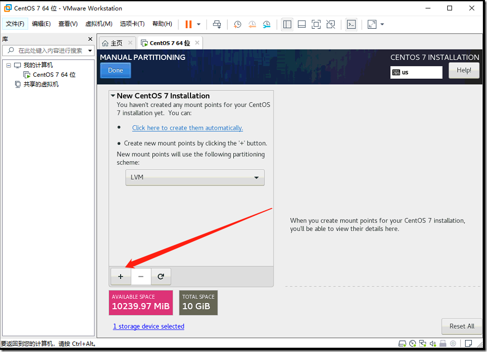This screenshot has width=487, height=352.
Task: Toggle the thumbnail bar view icon
Action: [x=302, y=24]
